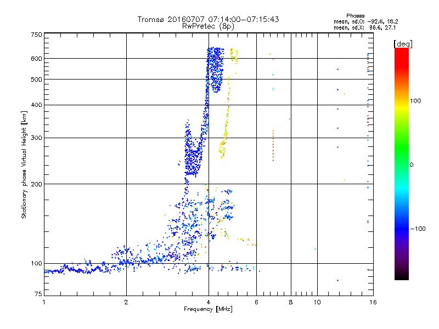Click the phase colorbar gradient

[x=402, y=163]
